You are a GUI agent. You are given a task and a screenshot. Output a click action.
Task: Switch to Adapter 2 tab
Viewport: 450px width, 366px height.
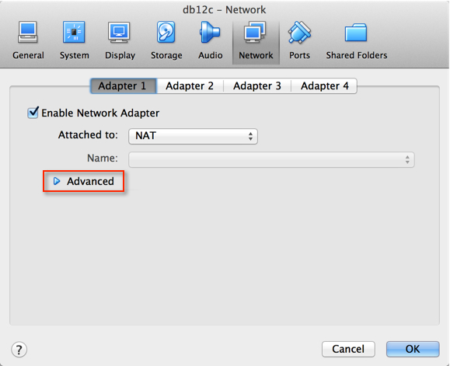coord(190,85)
